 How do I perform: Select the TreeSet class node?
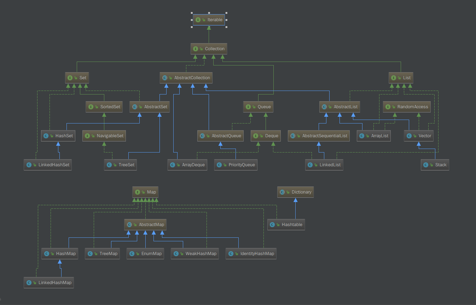point(121,165)
